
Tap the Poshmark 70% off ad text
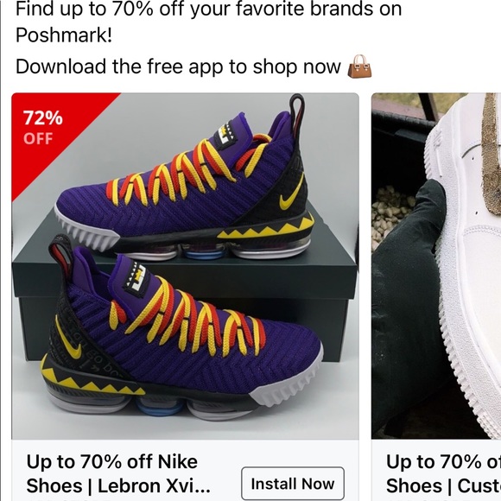(x=208, y=22)
